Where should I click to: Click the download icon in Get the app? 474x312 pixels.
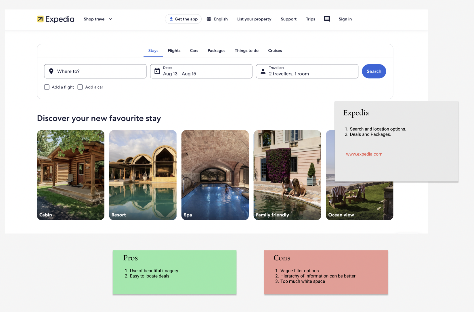(x=171, y=19)
